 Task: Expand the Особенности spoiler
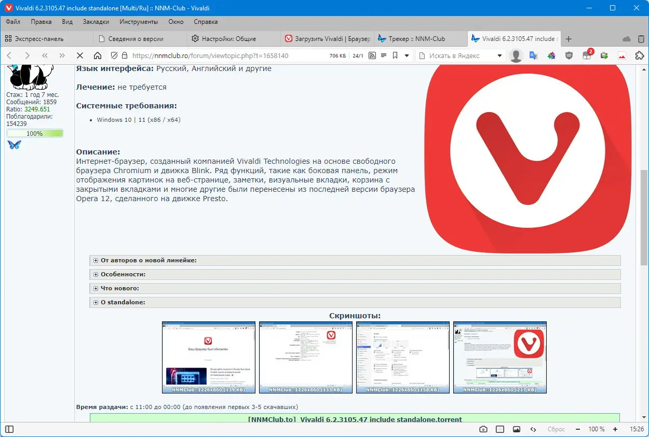tap(355, 274)
